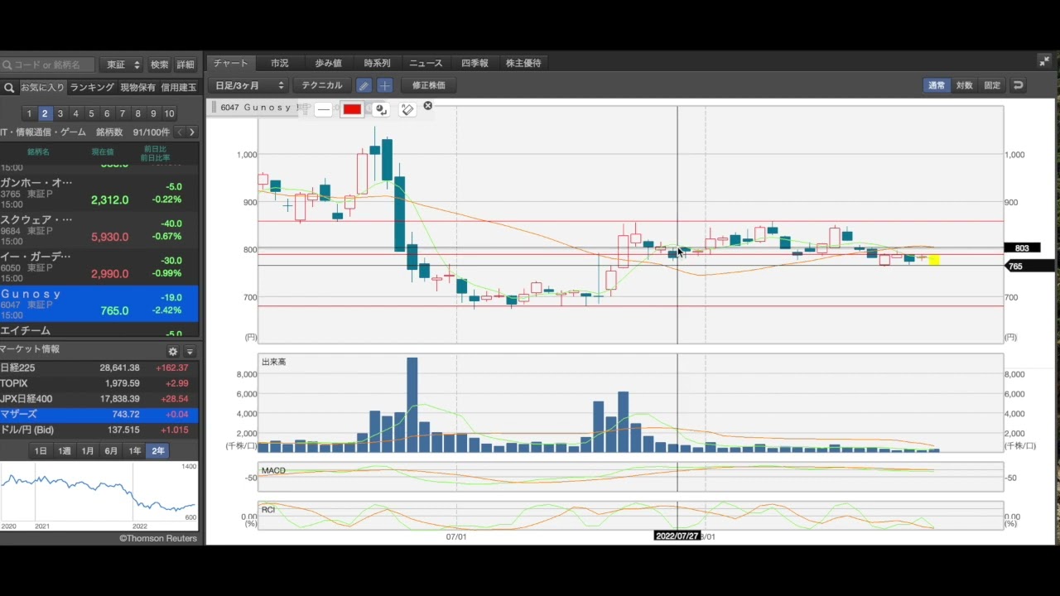This screenshot has width=1060, height=596.
Task: Toggle the crosshair cursor button
Action: coord(384,85)
